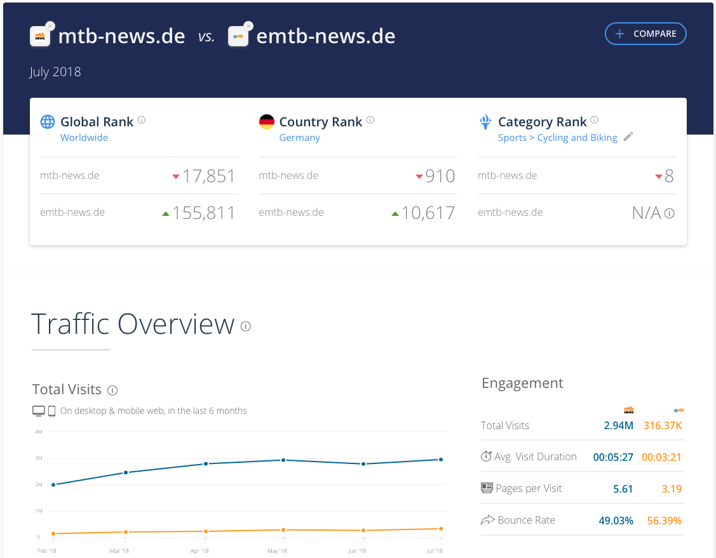
Task: Click the emtb-news.de site logo in header
Action: click(238, 37)
